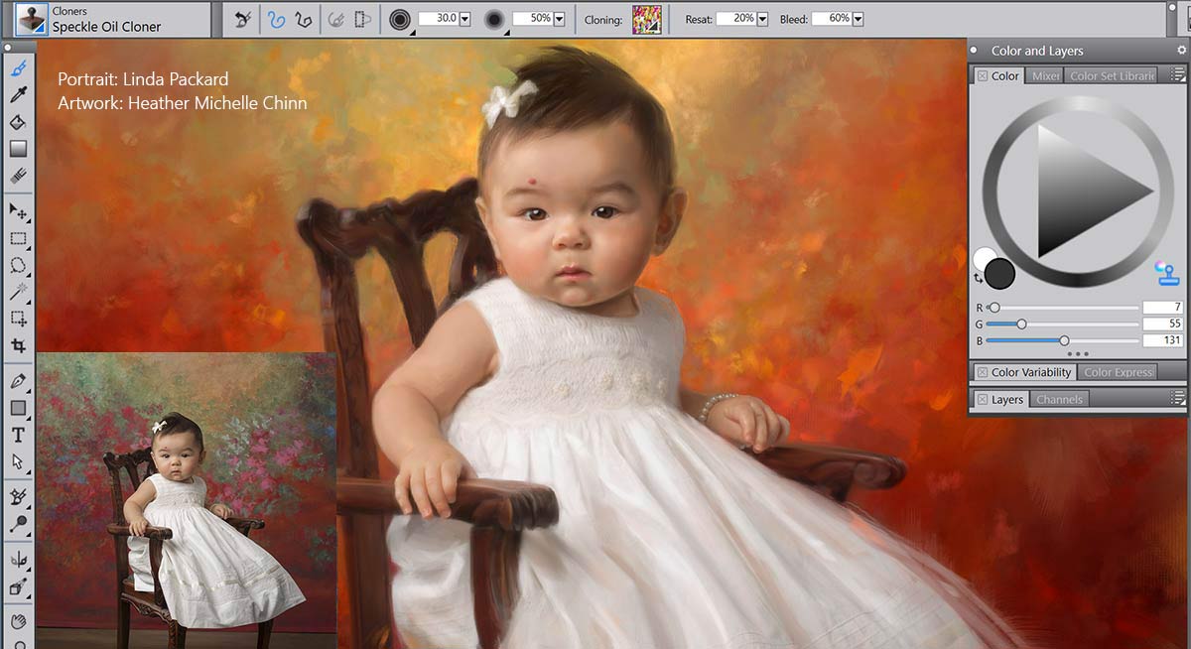1191x649 pixels.
Task: Select the Interactive Gradient tool
Action: [18, 149]
